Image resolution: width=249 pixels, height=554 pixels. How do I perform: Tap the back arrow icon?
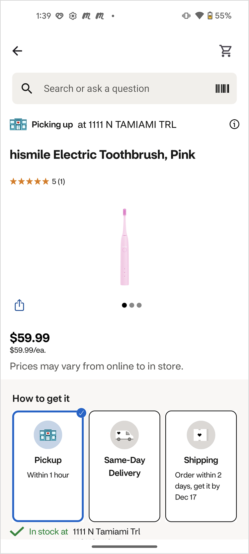[17, 51]
